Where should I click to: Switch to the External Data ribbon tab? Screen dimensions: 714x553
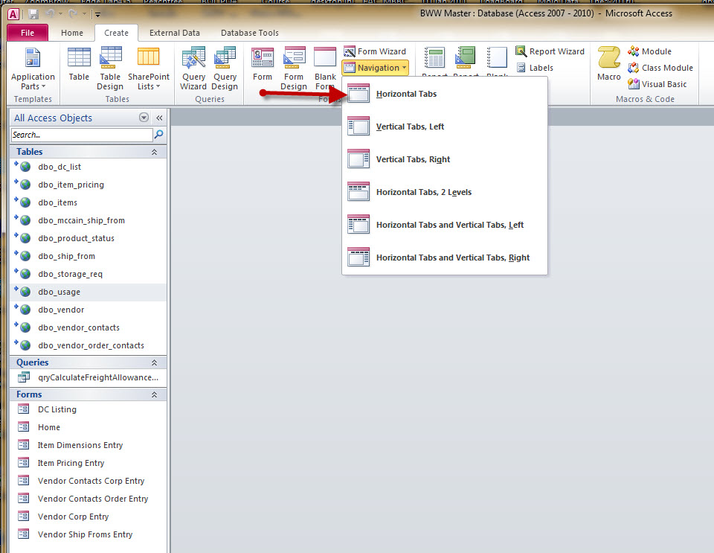(x=174, y=33)
